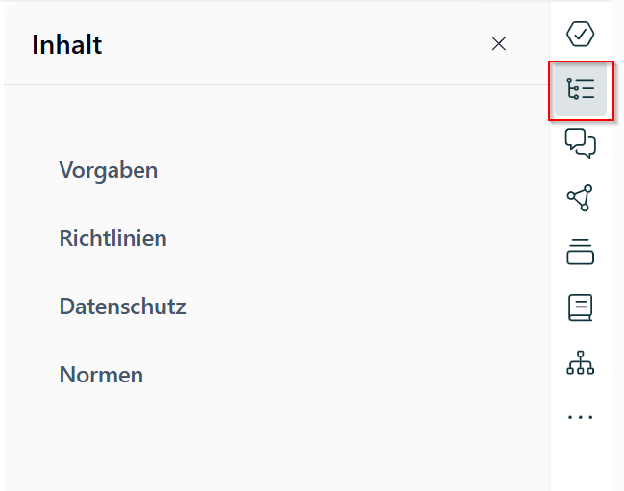Expand overflow menu with ellipsis icon

(x=580, y=417)
